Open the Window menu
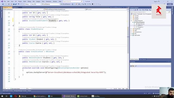The image size is (174, 98). coord(55,1)
